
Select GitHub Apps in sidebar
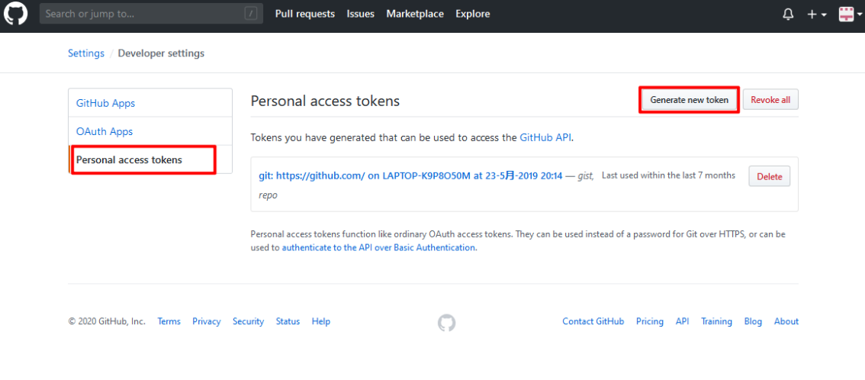[105, 103]
